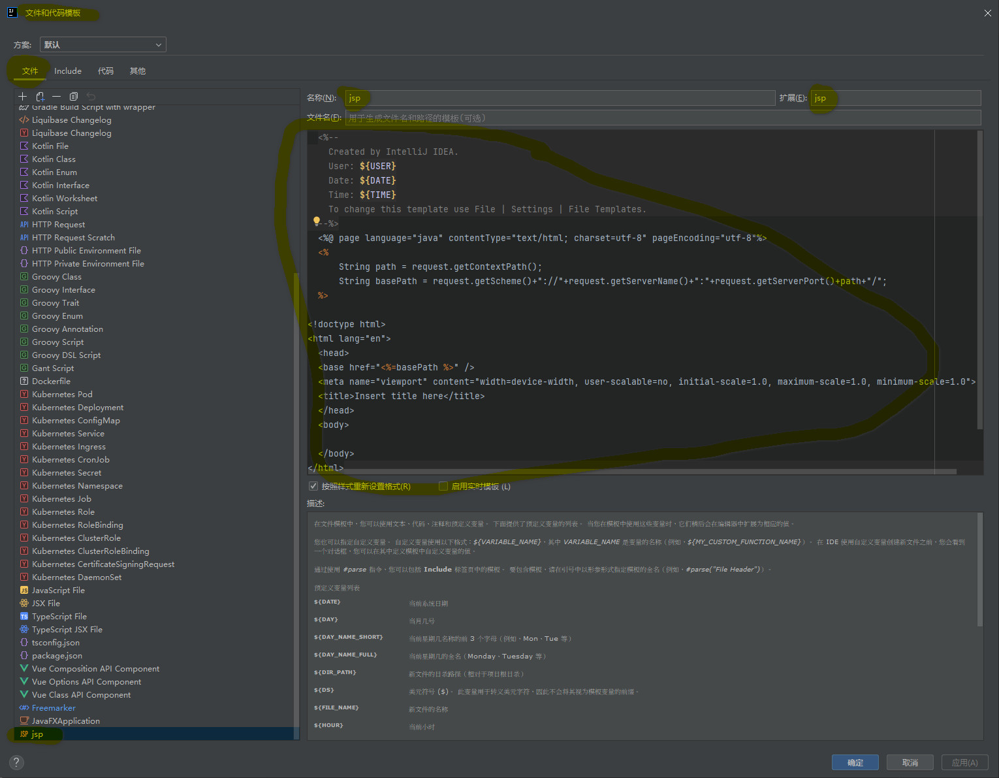Click the API icon beside HTTP Request
Viewport: 999px width, 778px height.
point(24,225)
